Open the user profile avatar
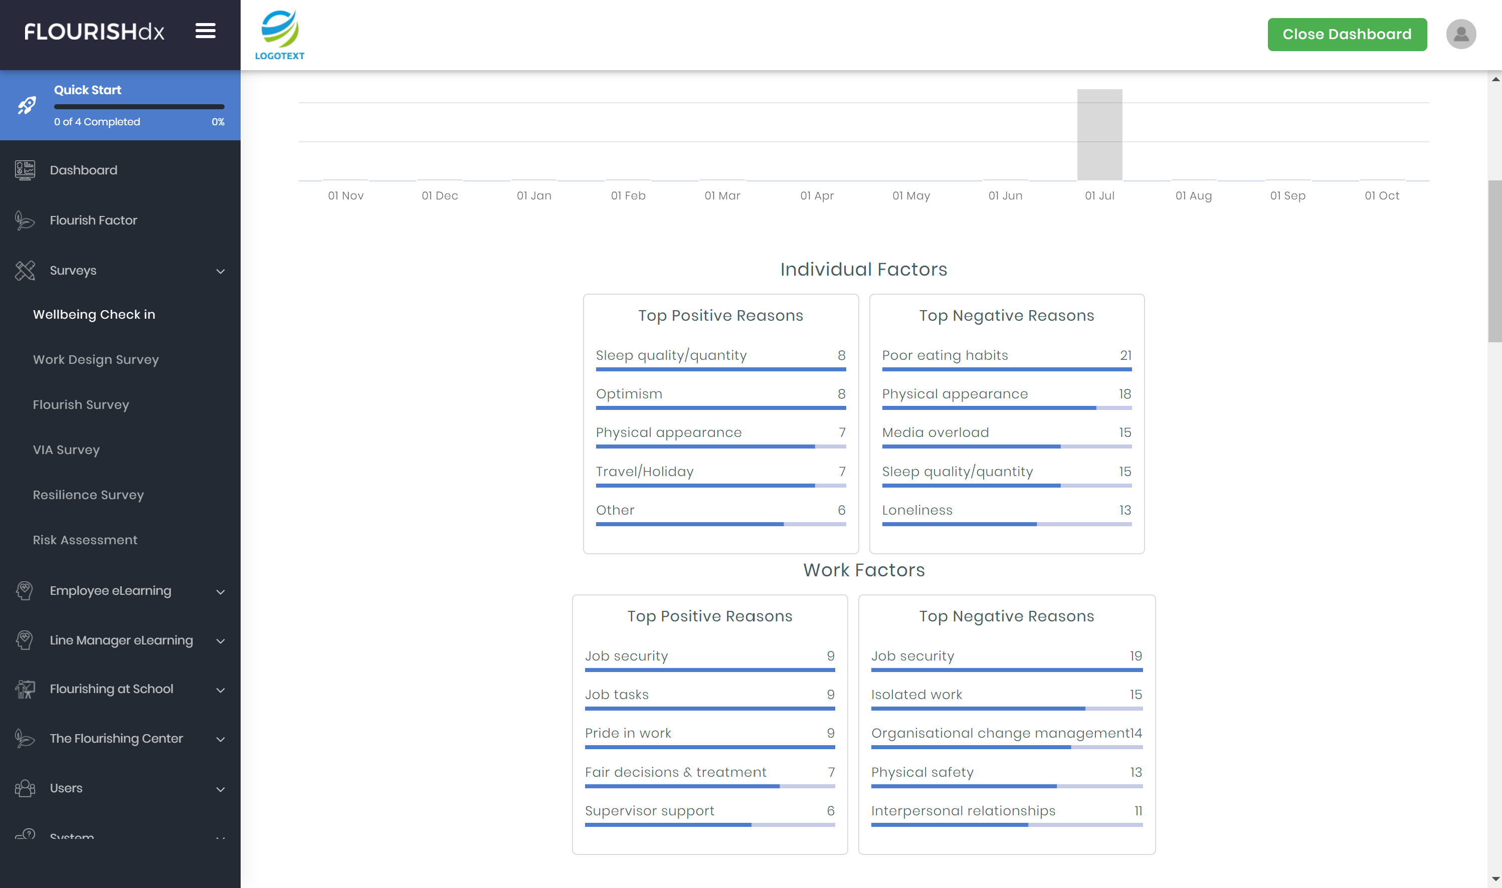Image resolution: width=1502 pixels, height=888 pixels. (1461, 34)
